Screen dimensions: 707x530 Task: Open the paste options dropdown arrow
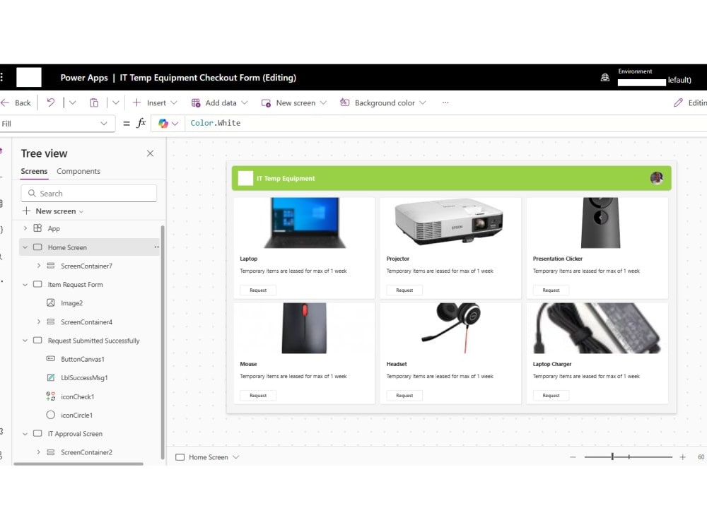point(115,102)
